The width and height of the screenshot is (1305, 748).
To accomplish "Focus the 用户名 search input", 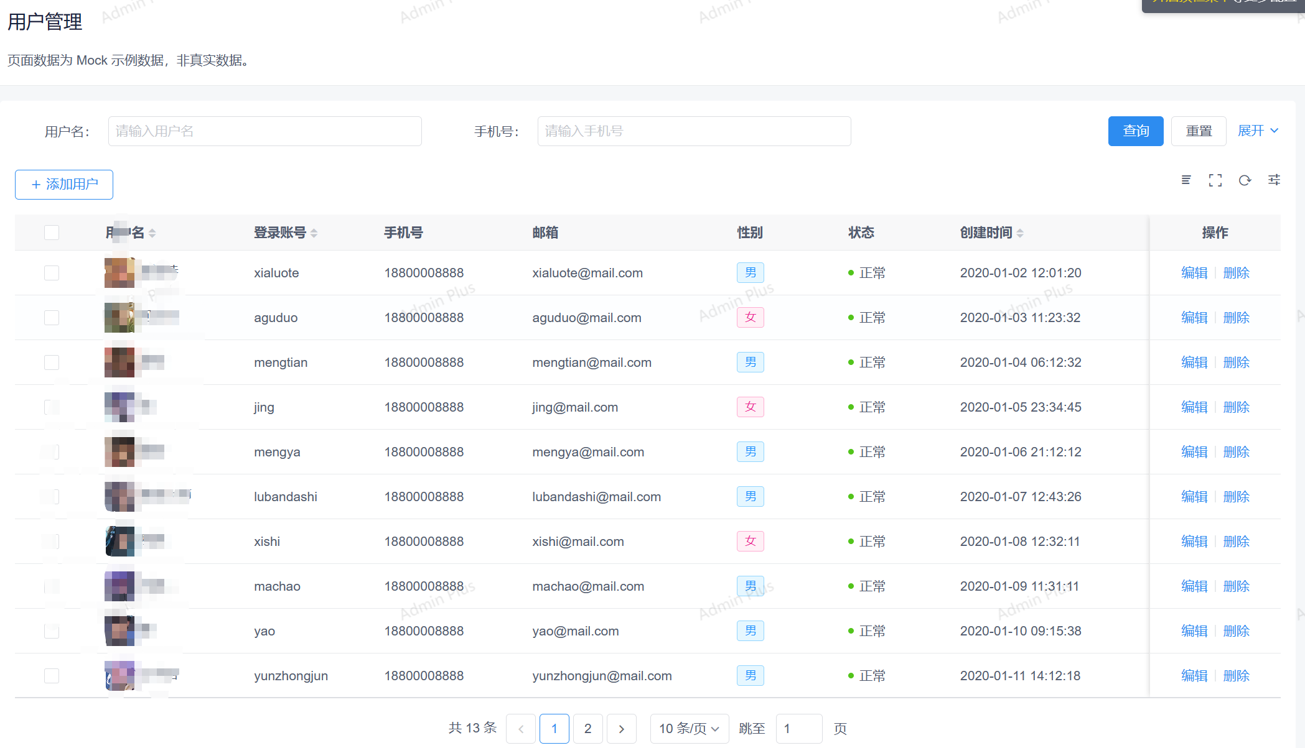I will pyautogui.click(x=265, y=131).
